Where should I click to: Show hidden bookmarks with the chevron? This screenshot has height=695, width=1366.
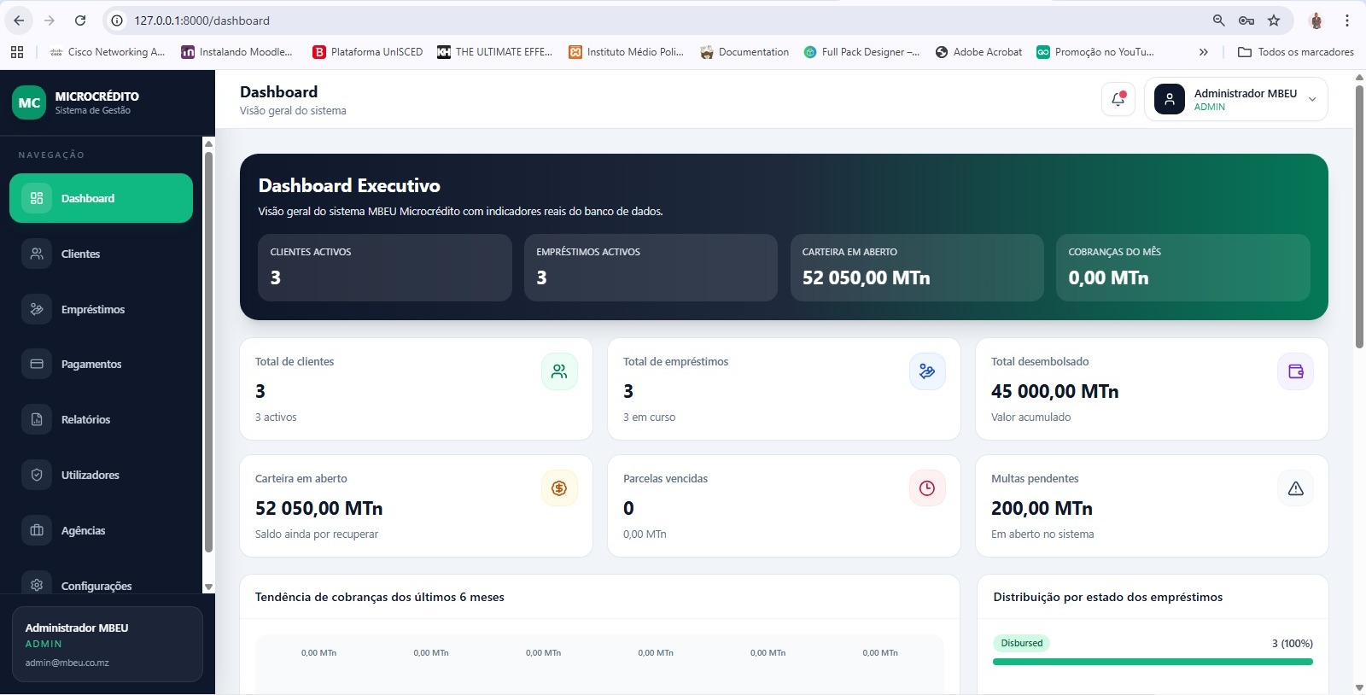(1203, 52)
